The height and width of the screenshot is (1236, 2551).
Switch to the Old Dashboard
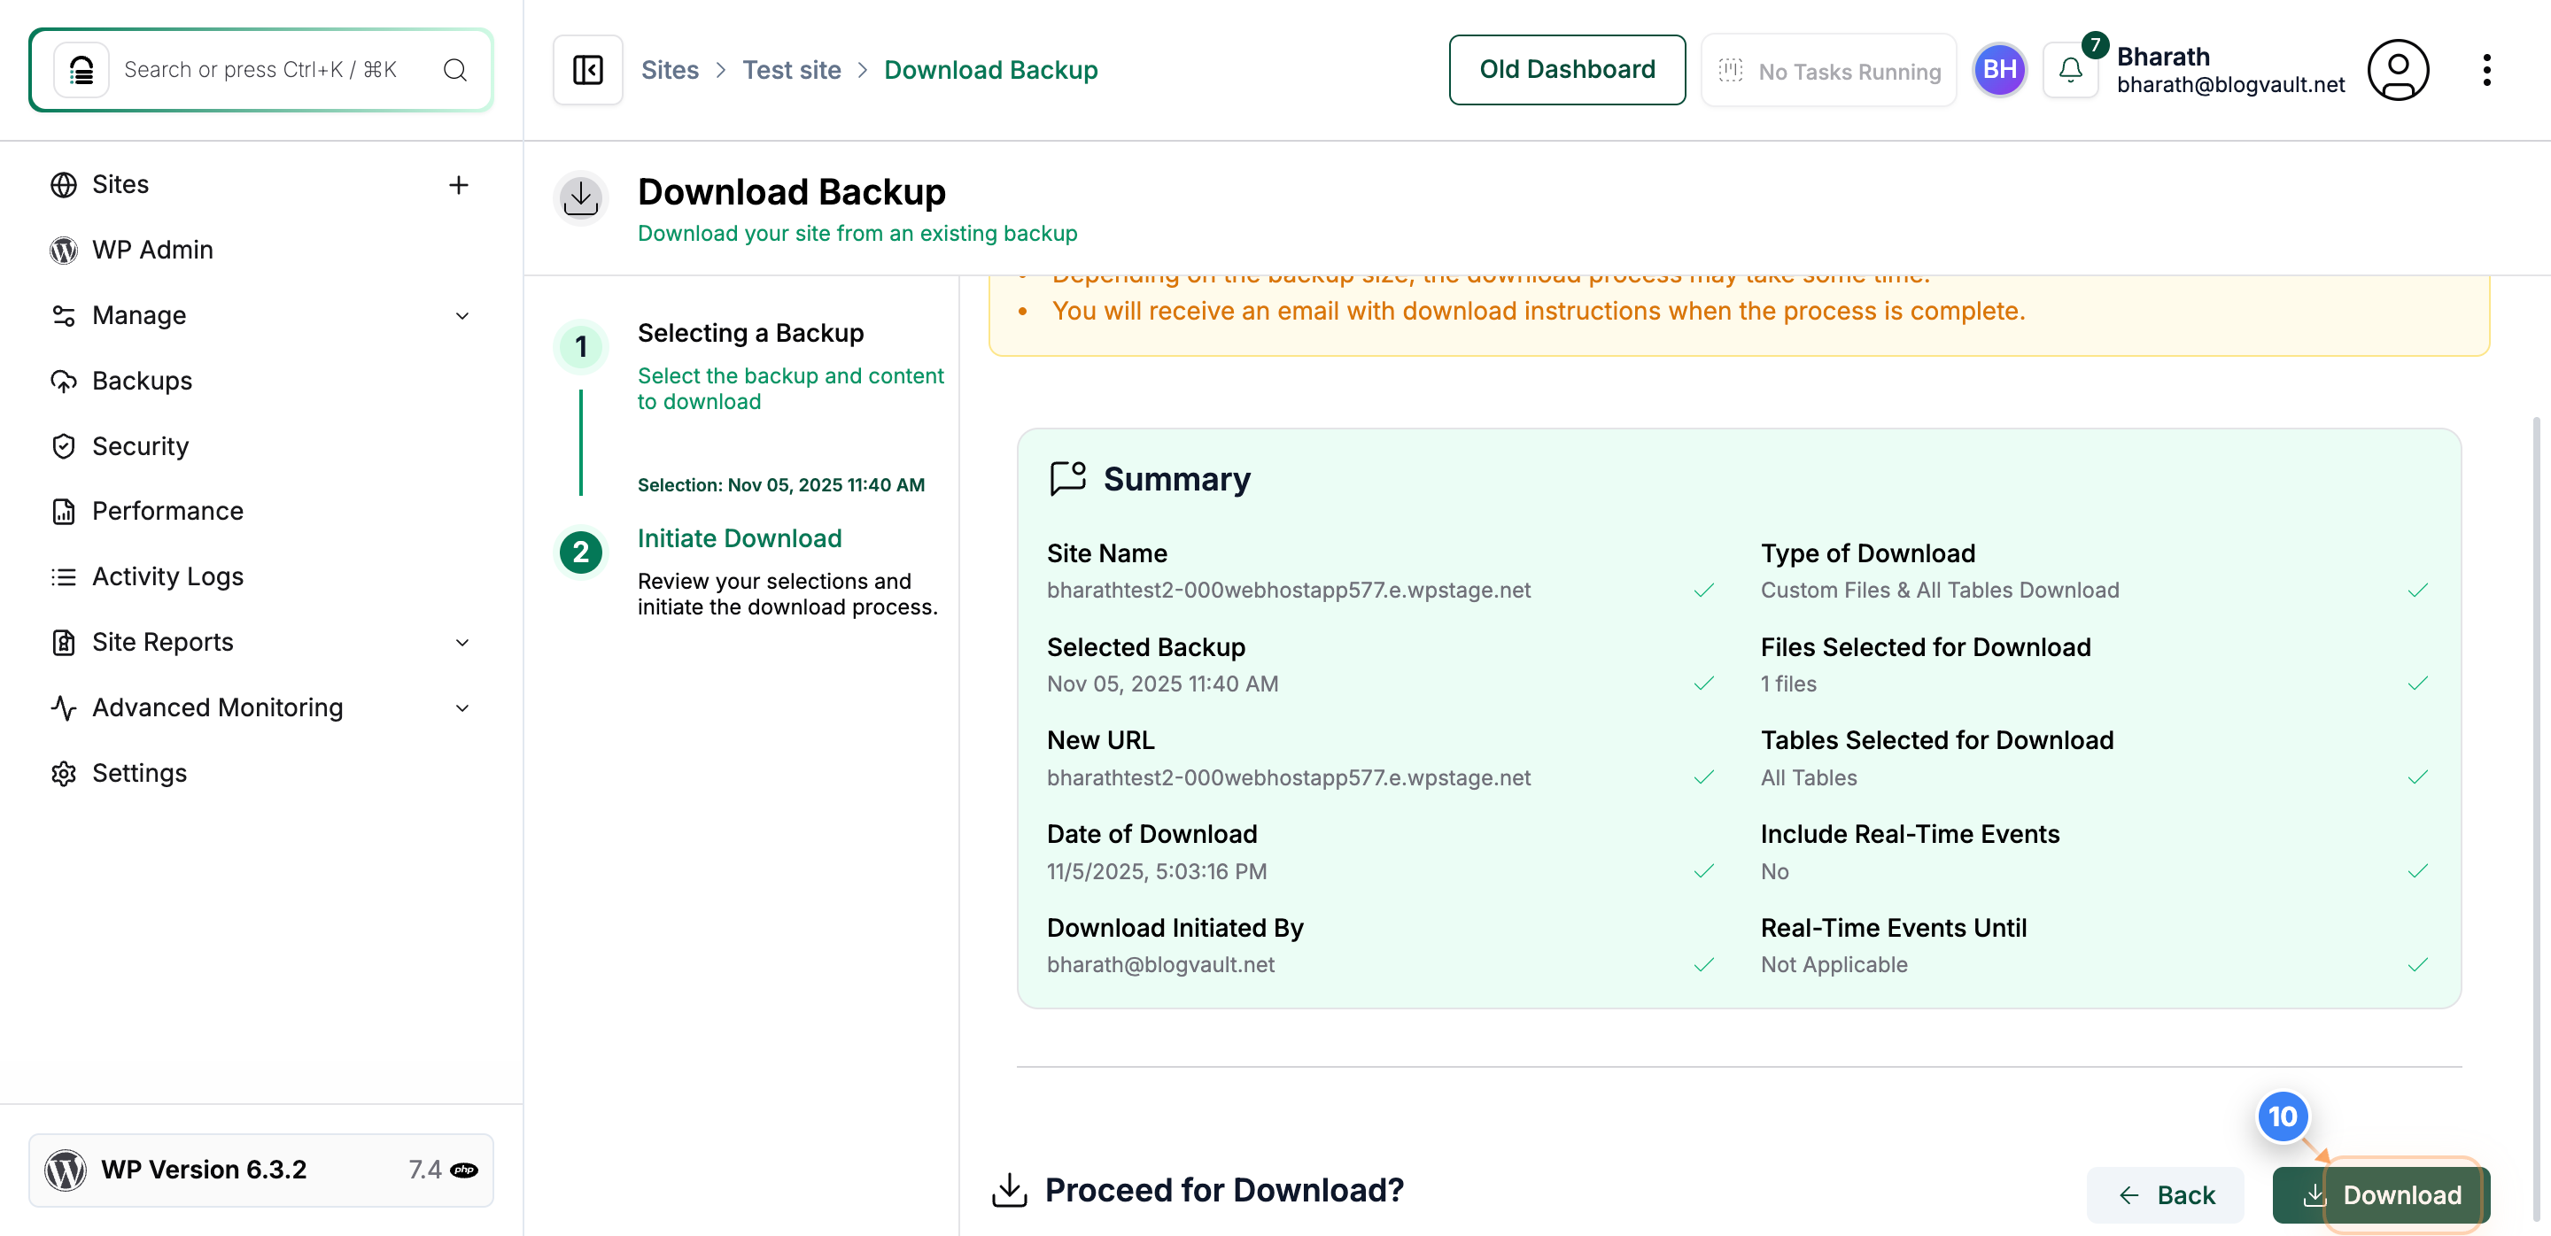pyautogui.click(x=1567, y=69)
